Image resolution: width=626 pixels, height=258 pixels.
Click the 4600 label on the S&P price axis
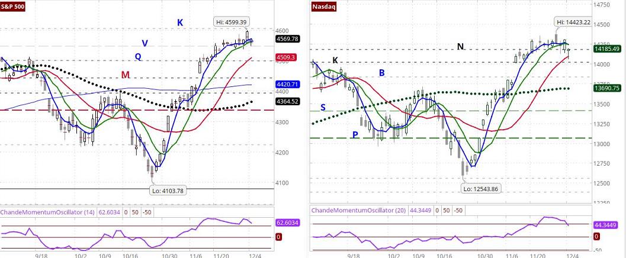click(x=282, y=31)
